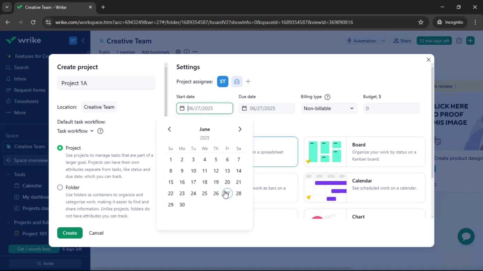Click the Invite button
Viewport: 483px width, 271px height.
pyautogui.click(x=45, y=263)
